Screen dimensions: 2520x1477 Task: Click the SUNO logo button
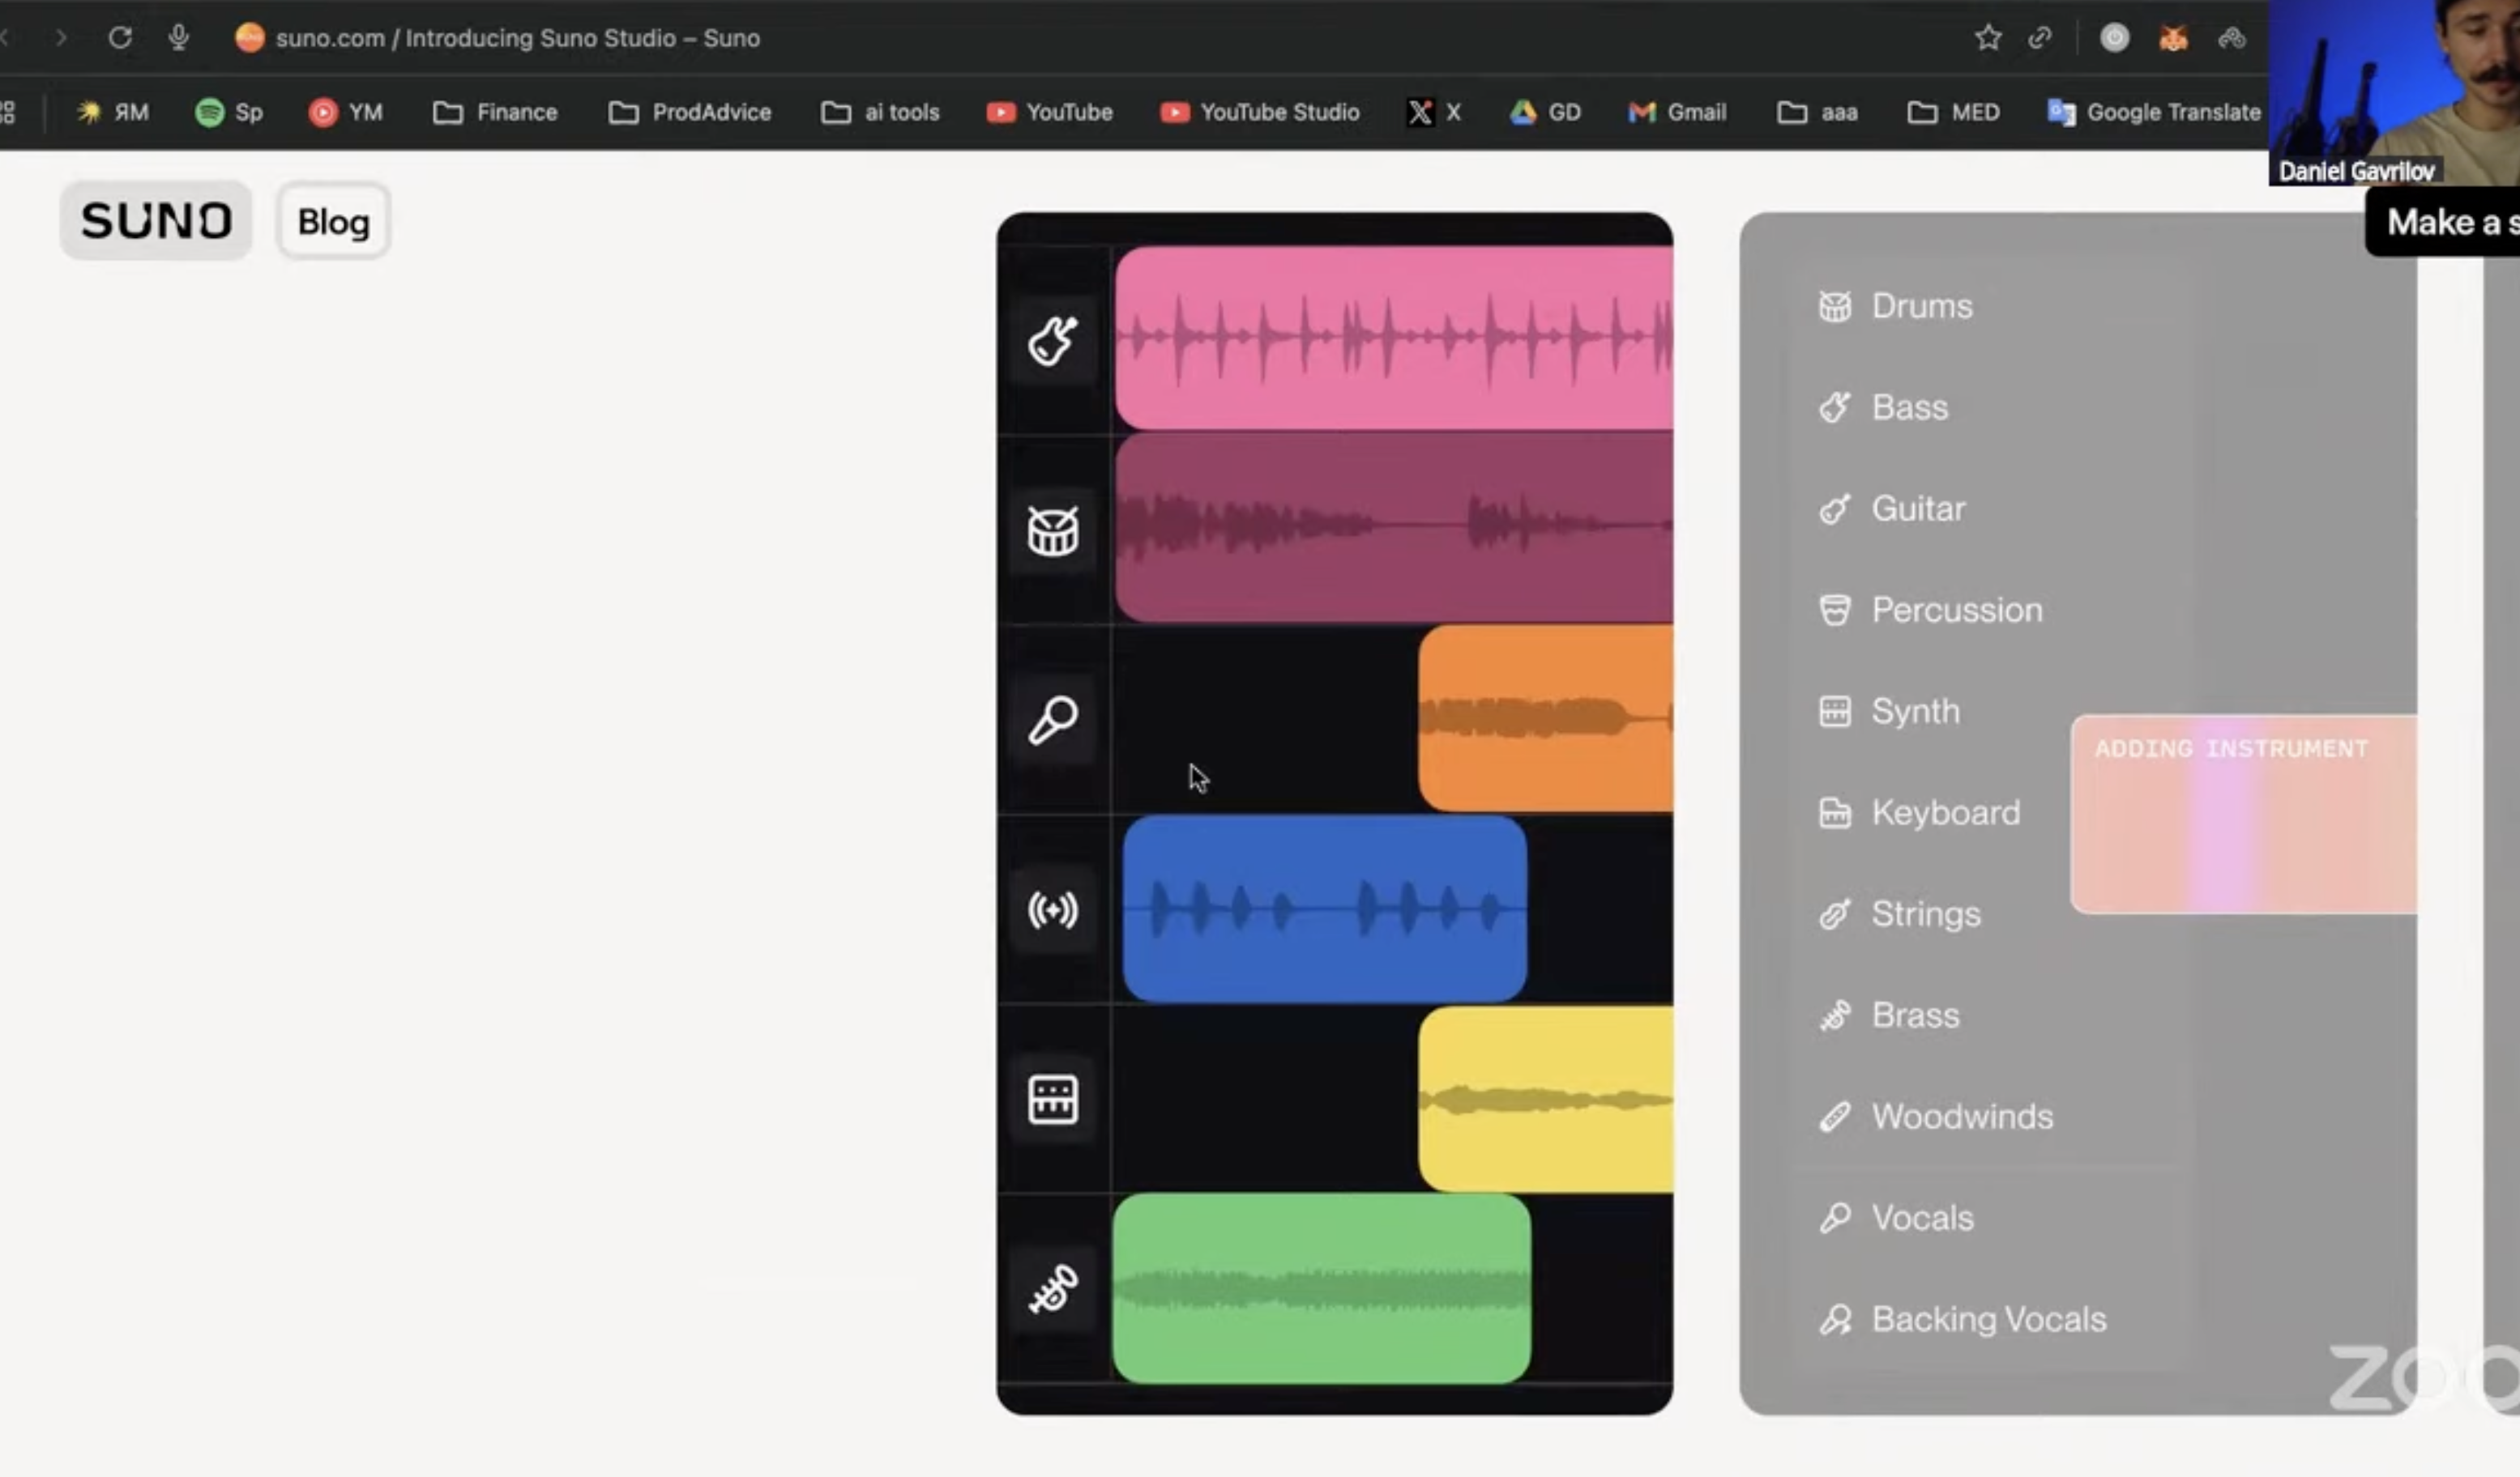156,221
